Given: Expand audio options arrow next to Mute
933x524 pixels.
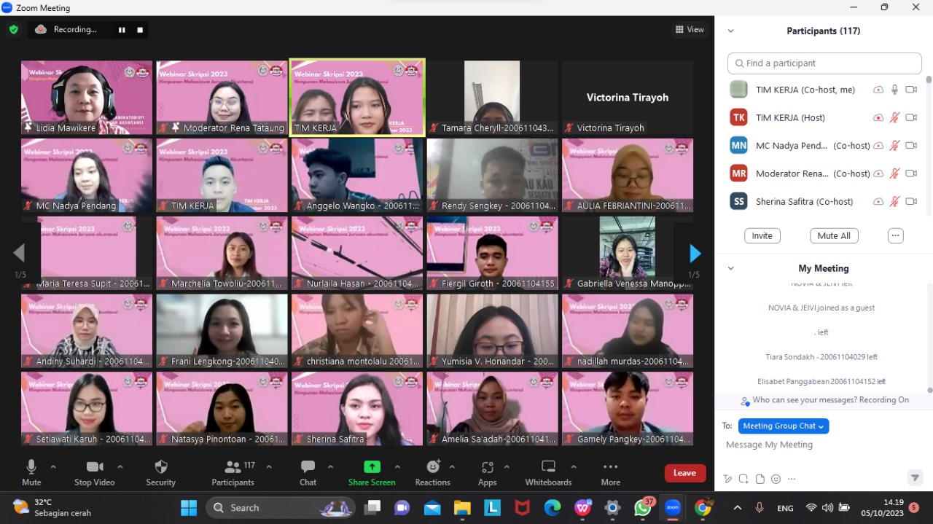Looking at the screenshot, I should click(53, 466).
